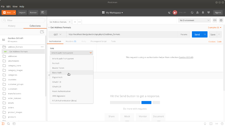Open the settings wrench icon
225x126 pixels.
[x=197, y=12]
